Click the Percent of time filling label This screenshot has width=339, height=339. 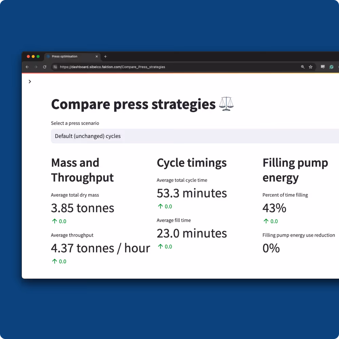(285, 195)
